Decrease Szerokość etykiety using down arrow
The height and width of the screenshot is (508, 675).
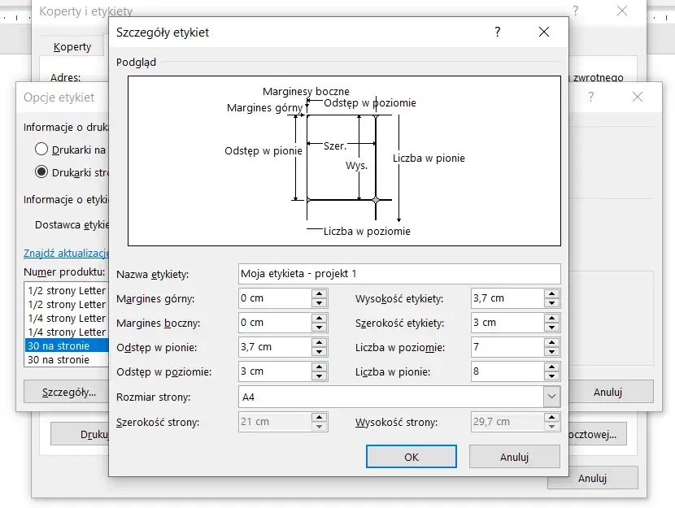pyautogui.click(x=551, y=328)
